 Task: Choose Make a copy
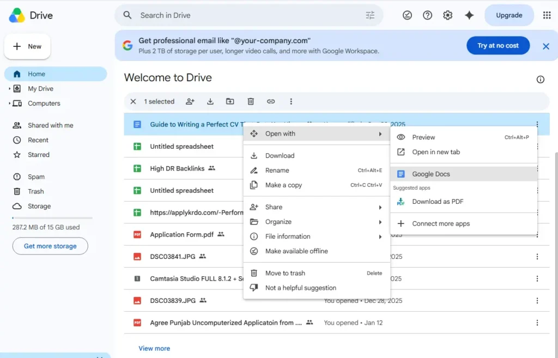coord(317,185)
